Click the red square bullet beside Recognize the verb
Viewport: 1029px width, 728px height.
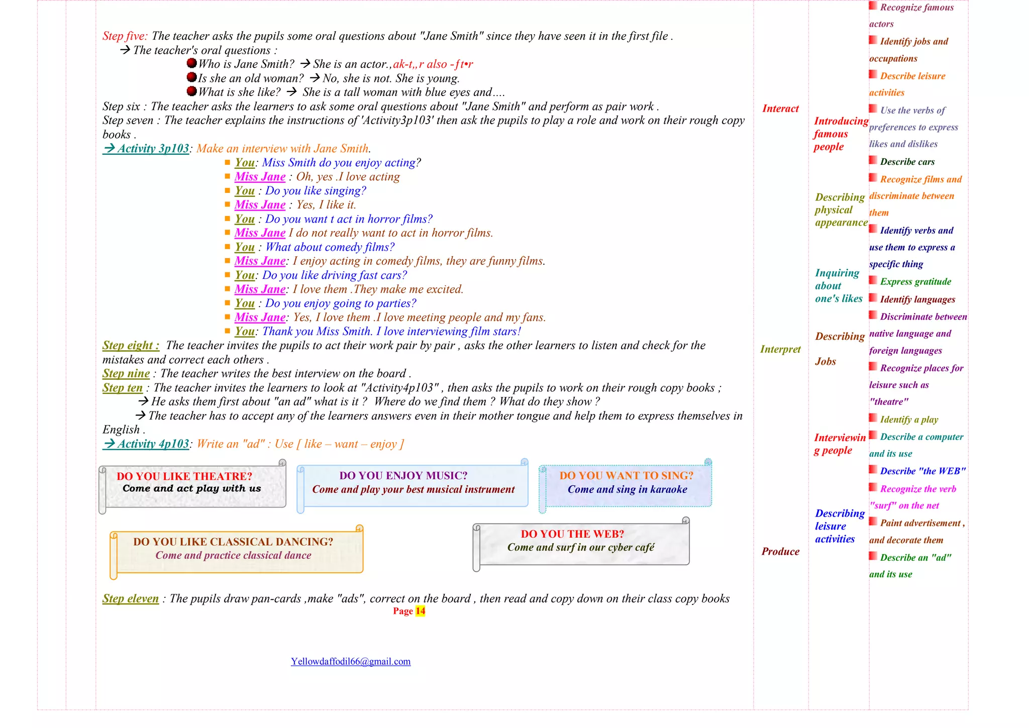[873, 487]
